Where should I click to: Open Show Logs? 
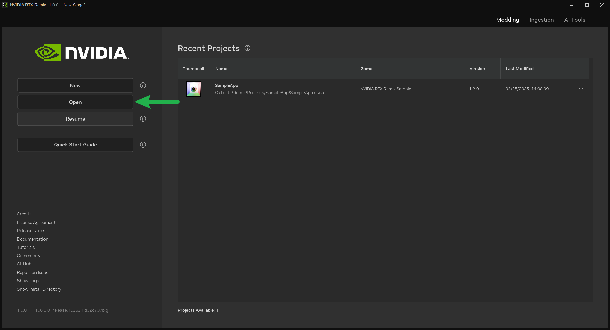click(28, 281)
